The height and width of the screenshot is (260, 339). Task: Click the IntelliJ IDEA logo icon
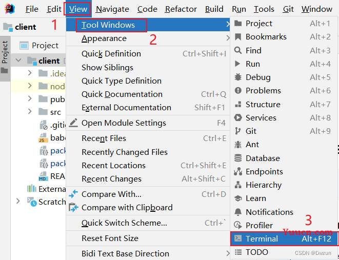(10, 9)
